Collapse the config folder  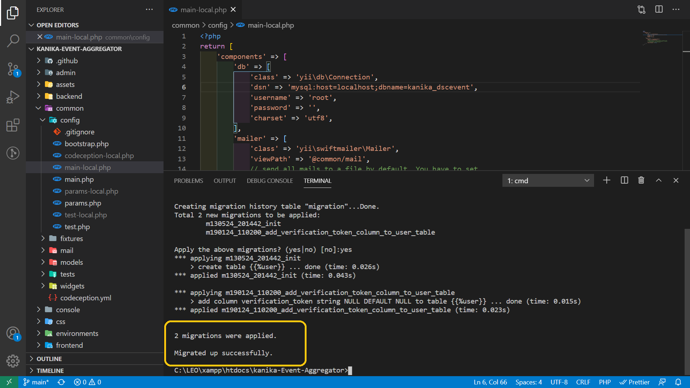95,120
